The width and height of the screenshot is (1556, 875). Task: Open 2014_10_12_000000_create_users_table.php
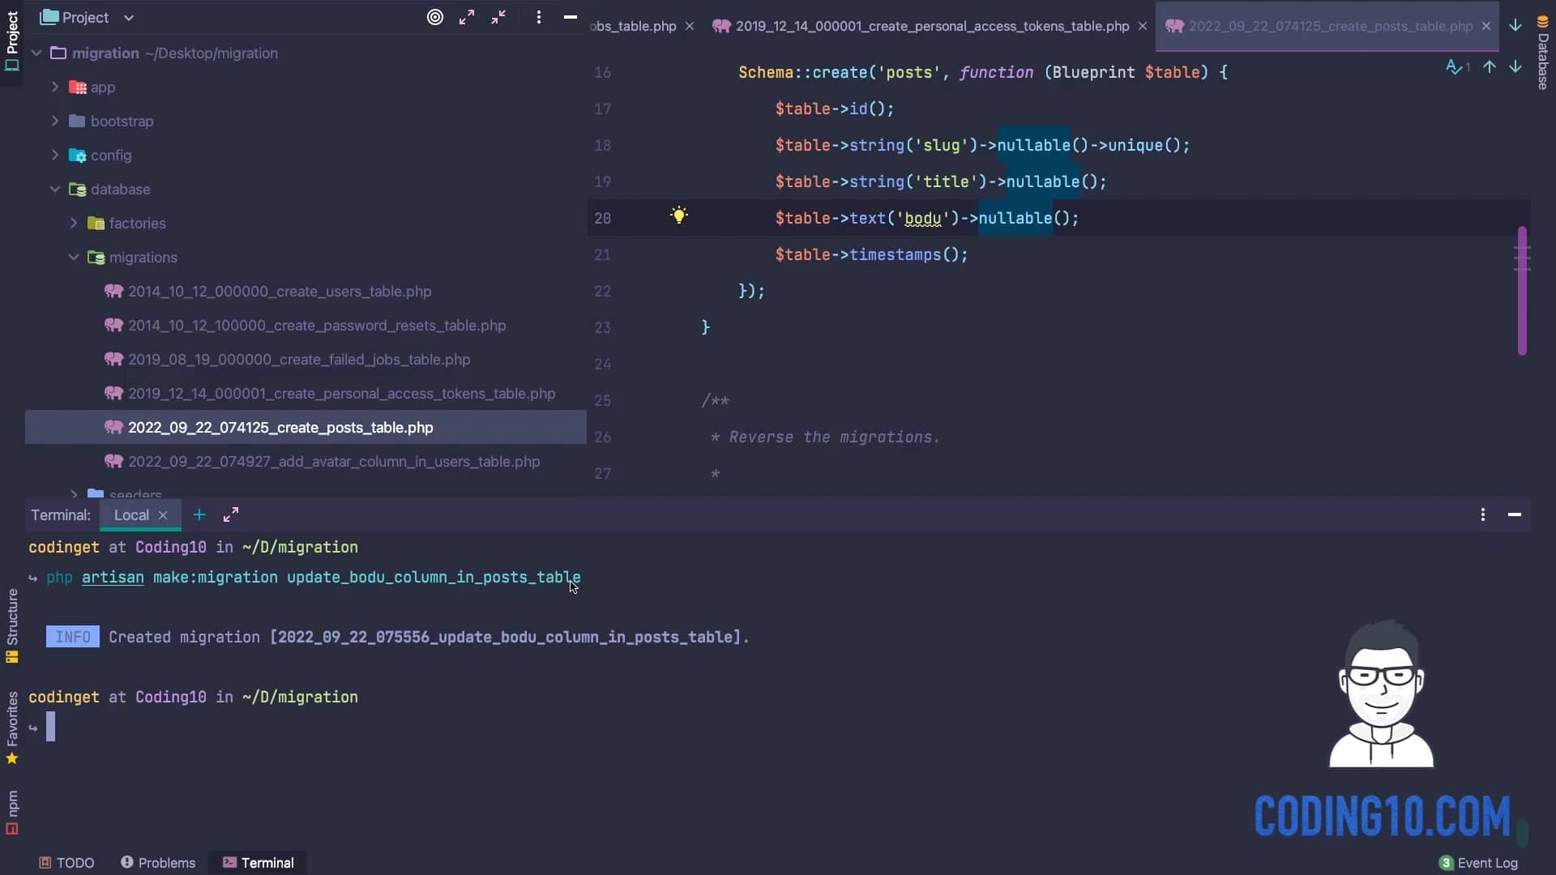pyautogui.click(x=280, y=291)
